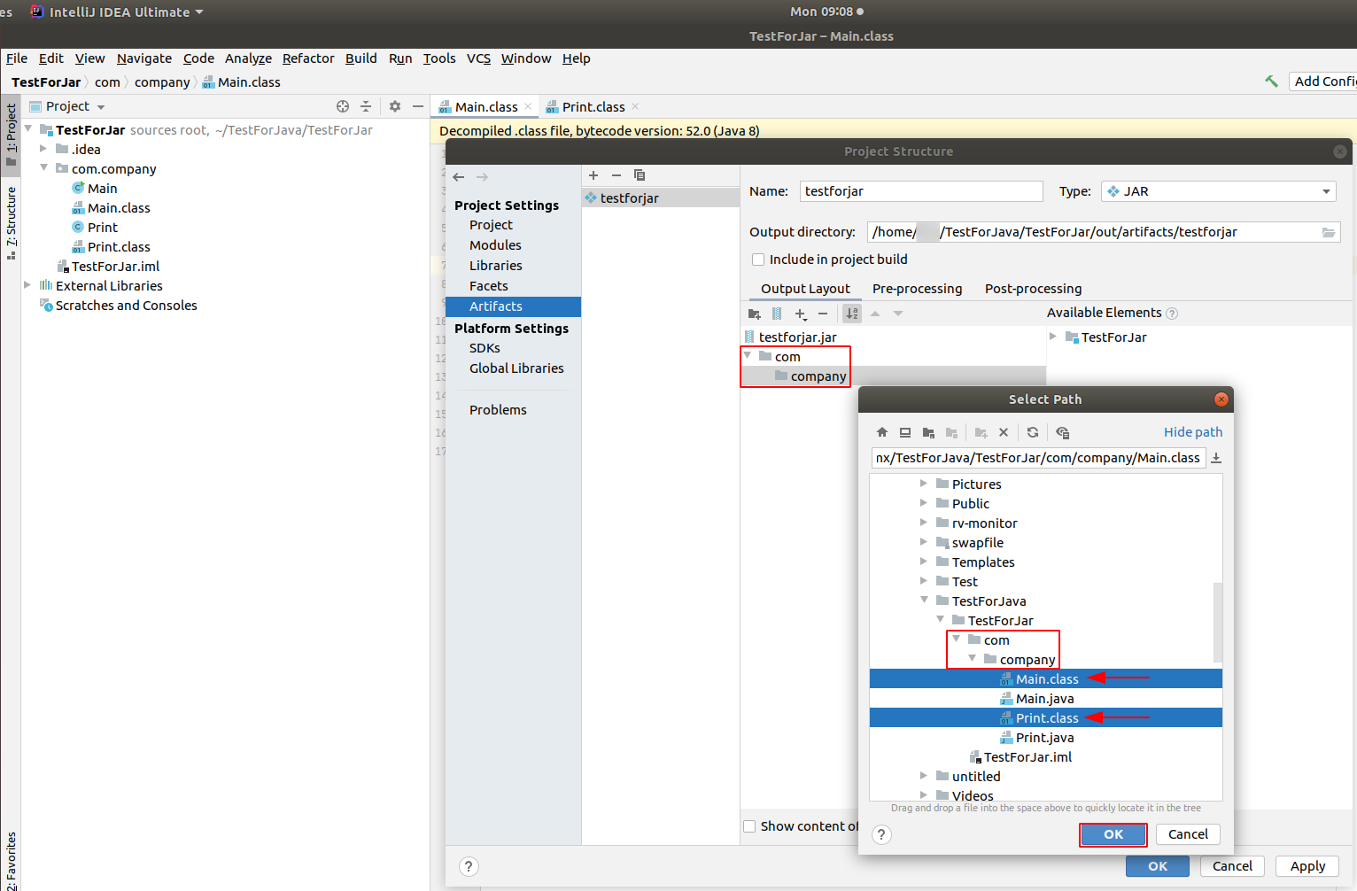The height and width of the screenshot is (891, 1357).
Task: Enable Include in project build checkbox
Action: pos(758,260)
